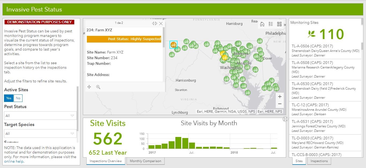
Task: Click the map home extent icon
Action: [x=262, y=24]
